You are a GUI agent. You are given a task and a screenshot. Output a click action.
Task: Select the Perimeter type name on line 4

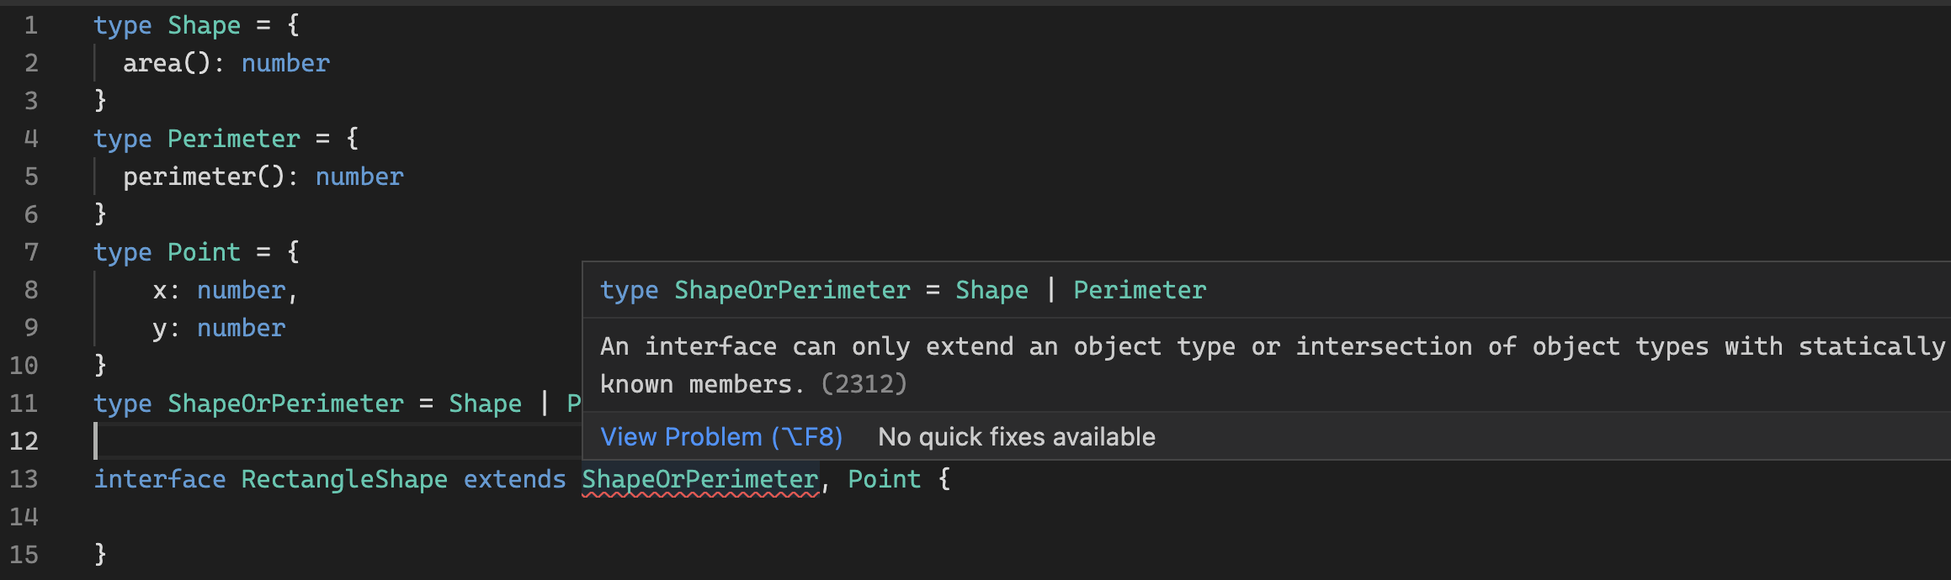tap(234, 139)
